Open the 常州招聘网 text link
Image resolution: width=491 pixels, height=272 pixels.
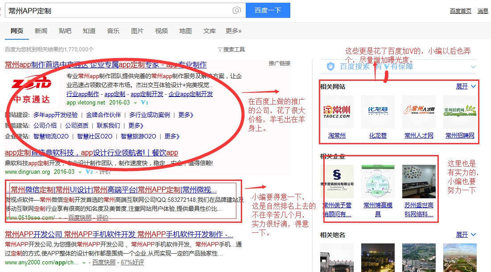point(460,135)
